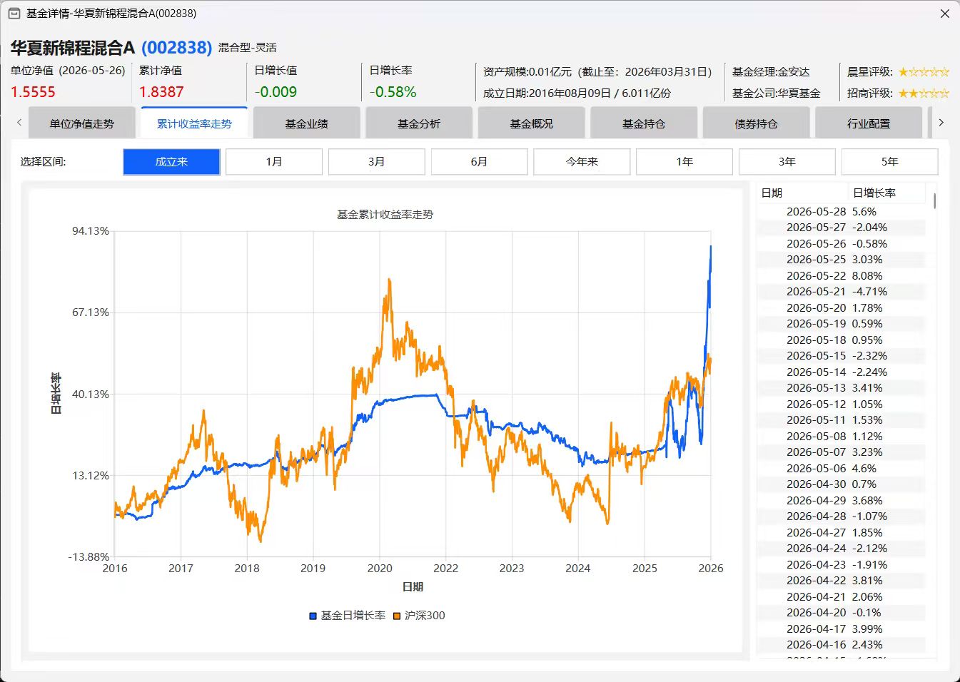Viewport: 960px width, 682px height.
Task: Select the row dated 2026-05-11
Action: point(842,420)
